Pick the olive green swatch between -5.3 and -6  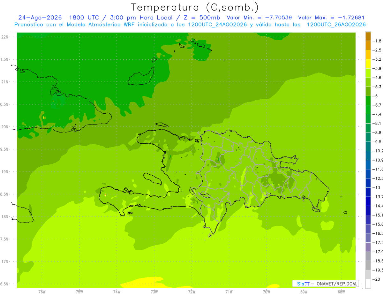pos(368,91)
